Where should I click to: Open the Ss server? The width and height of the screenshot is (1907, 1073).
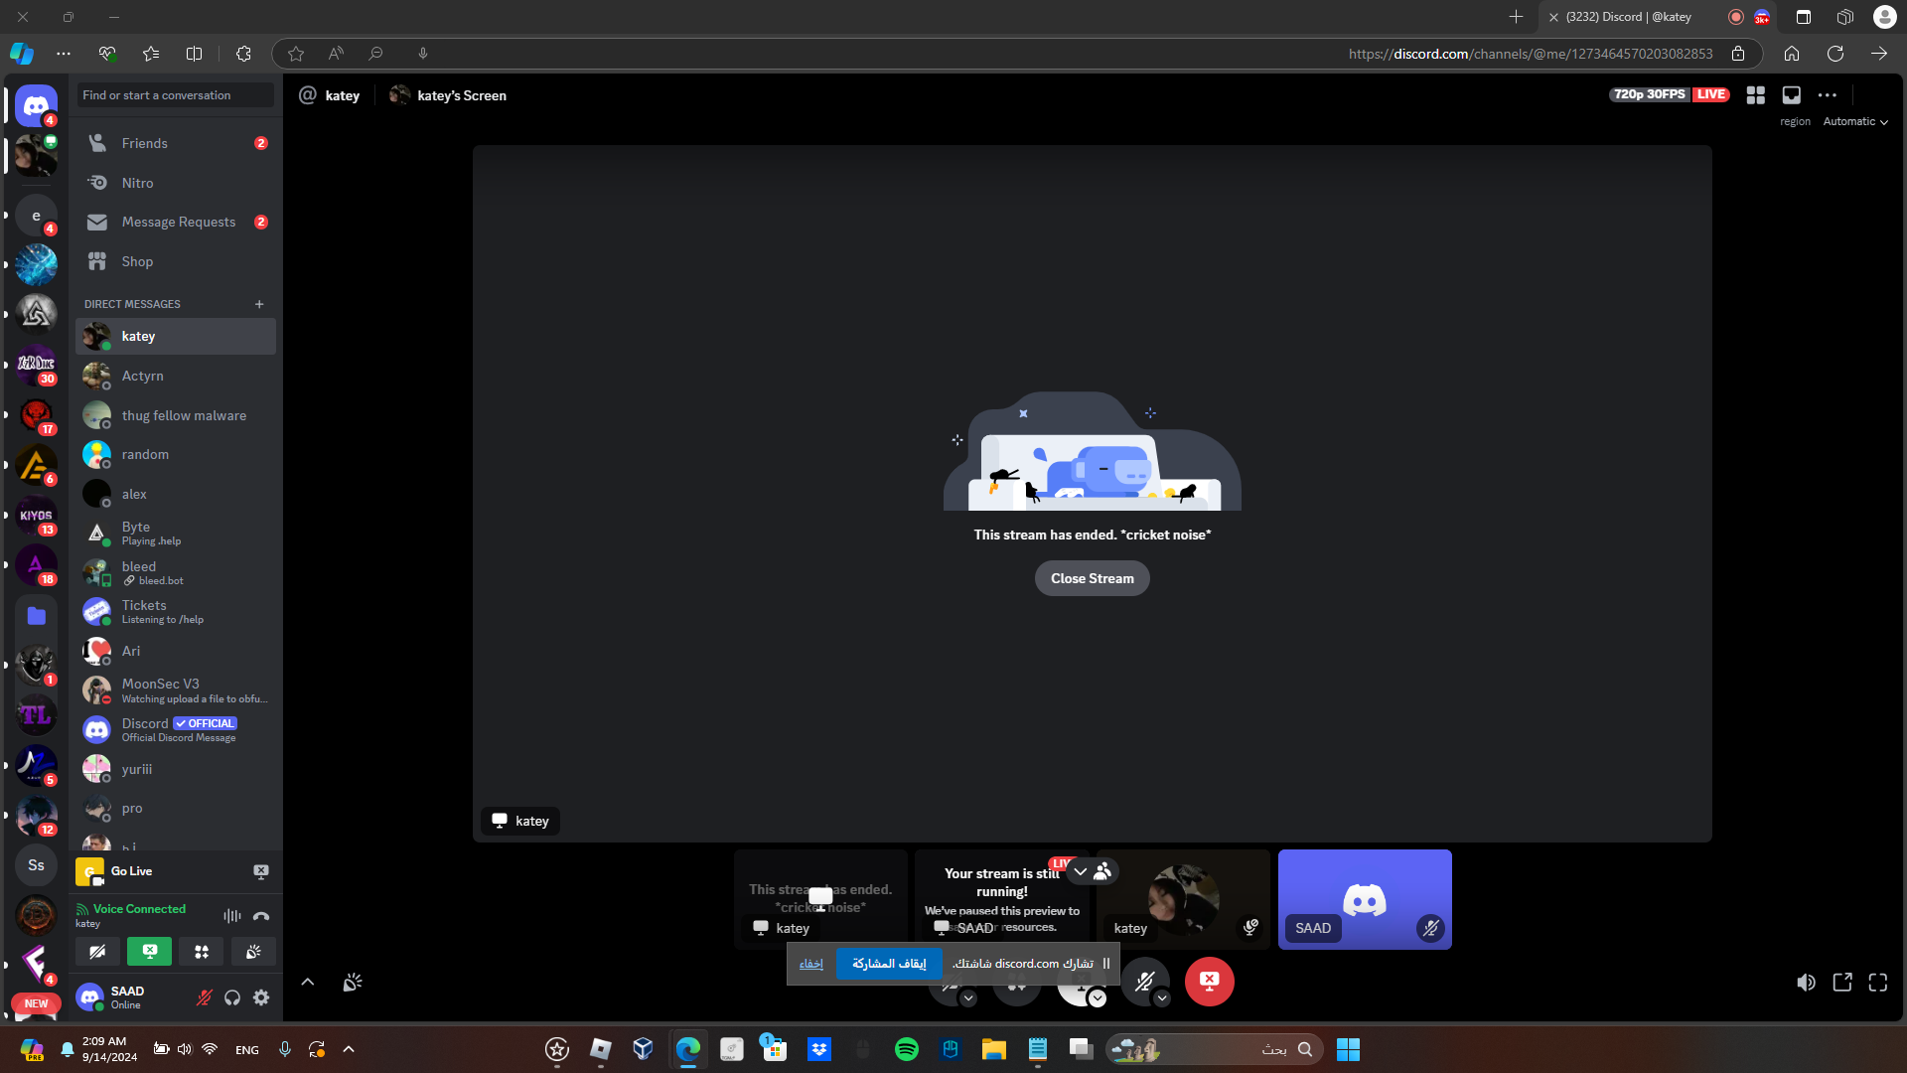[36, 865]
